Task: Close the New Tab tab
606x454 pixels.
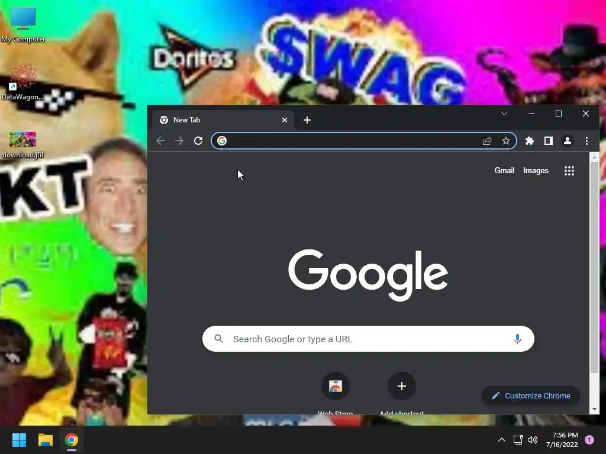Action: [x=285, y=120]
